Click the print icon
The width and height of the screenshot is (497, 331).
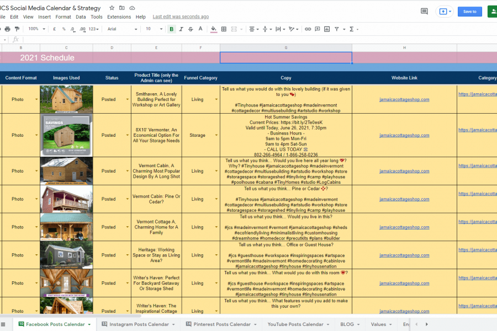(x=7, y=29)
